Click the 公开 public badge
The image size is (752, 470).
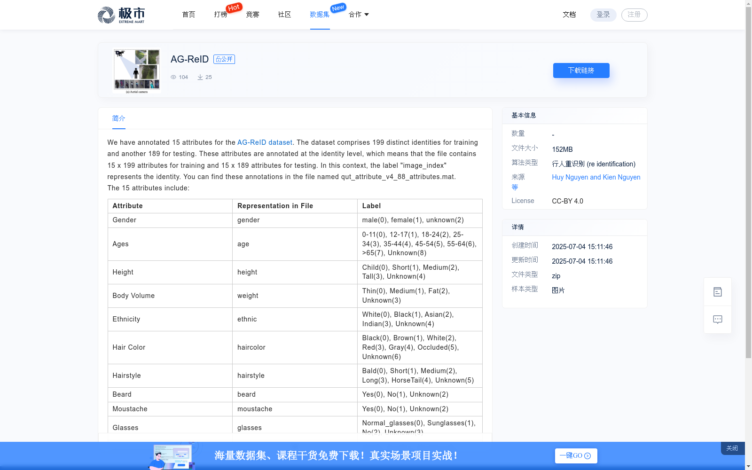(224, 59)
